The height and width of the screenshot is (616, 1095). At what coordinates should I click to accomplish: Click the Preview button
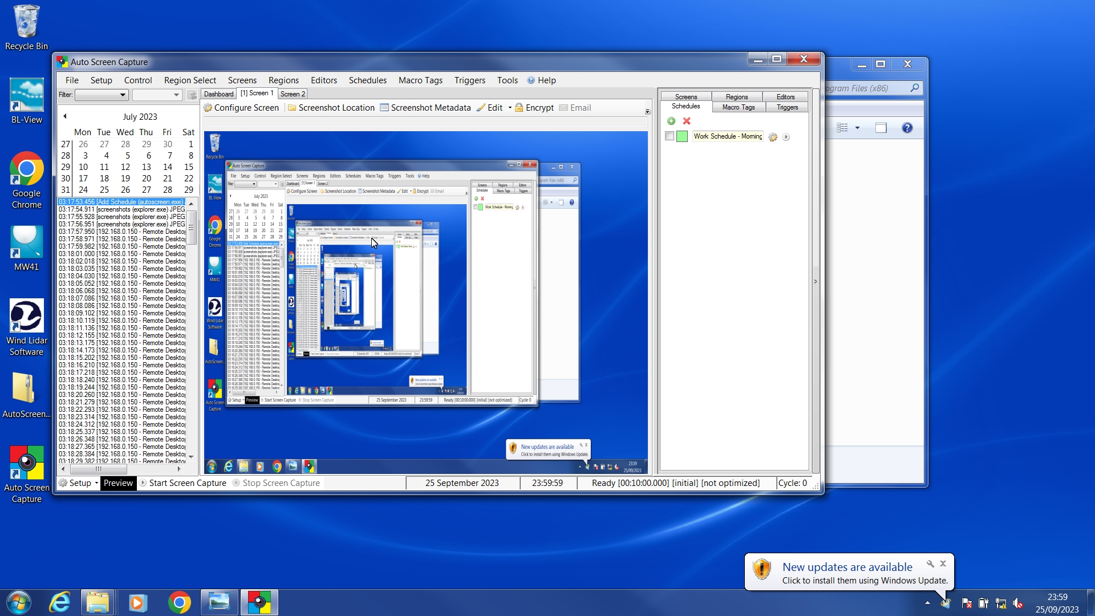pos(118,483)
